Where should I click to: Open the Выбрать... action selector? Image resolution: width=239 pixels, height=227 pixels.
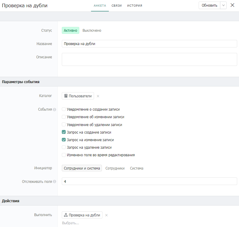pyautogui.click(x=71, y=223)
